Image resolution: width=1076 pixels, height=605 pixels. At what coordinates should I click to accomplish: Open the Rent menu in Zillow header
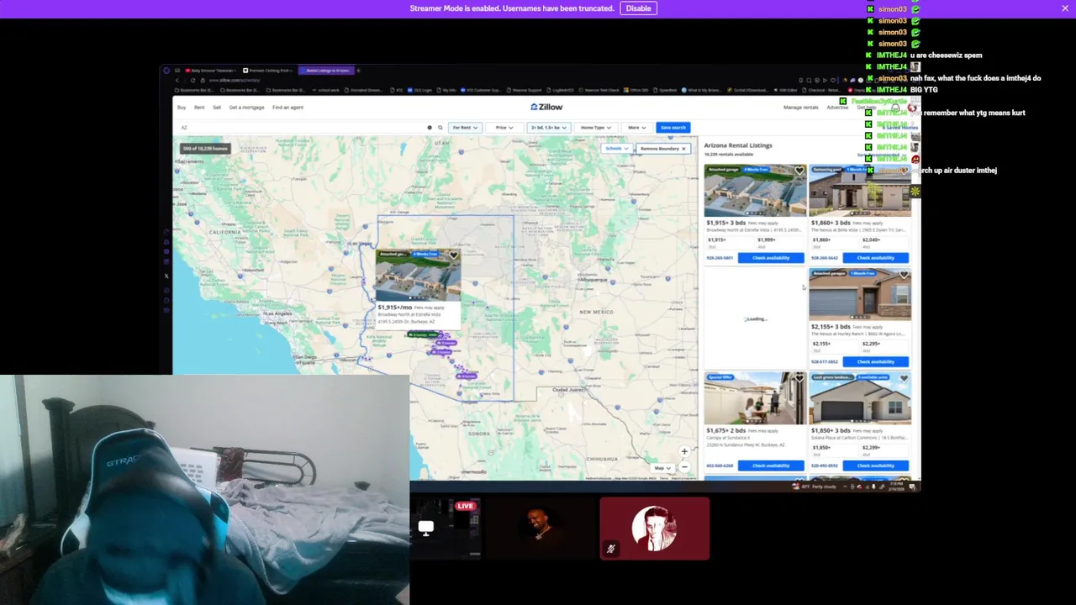199,108
